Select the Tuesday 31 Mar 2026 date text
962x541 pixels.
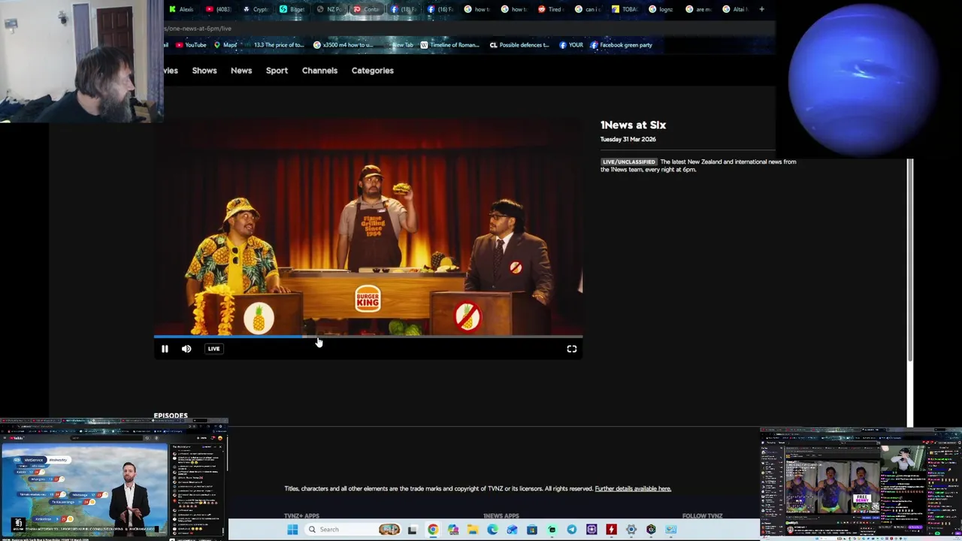[628, 139]
